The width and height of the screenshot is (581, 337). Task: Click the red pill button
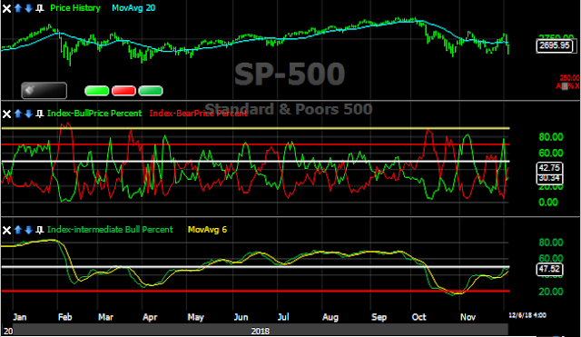pyautogui.click(x=123, y=91)
